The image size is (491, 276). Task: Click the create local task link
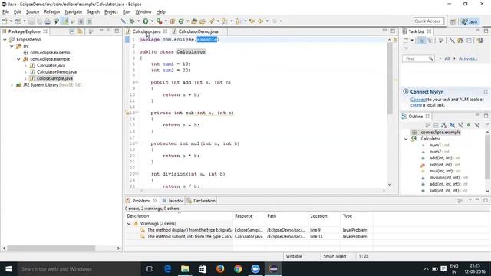416,105
